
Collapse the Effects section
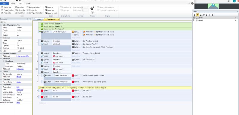point(1,72)
